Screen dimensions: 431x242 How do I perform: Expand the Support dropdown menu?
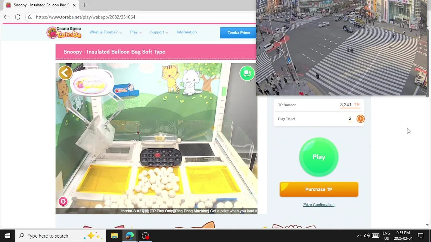[159, 32]
